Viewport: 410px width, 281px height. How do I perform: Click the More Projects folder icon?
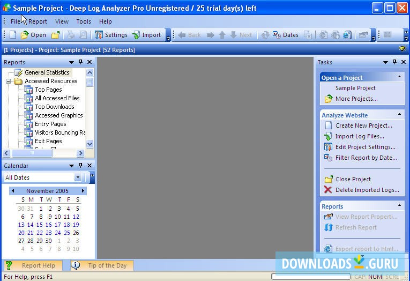pos(329,99)
